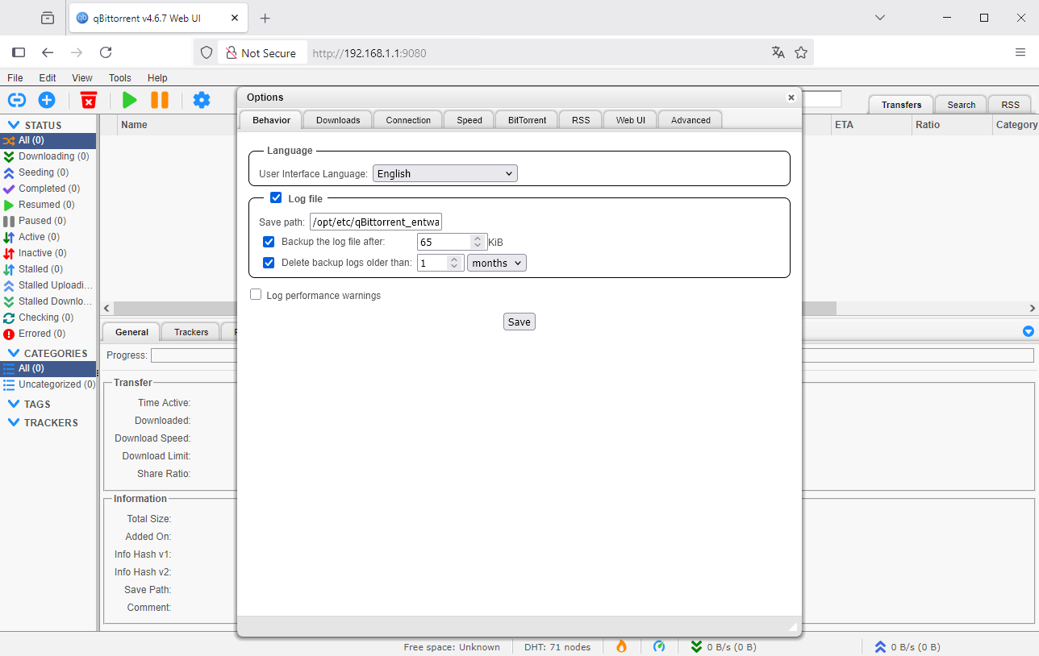Screen dimensions: 1039x656
Task: Disable the Log file checkbox
Action: point(276,198)
